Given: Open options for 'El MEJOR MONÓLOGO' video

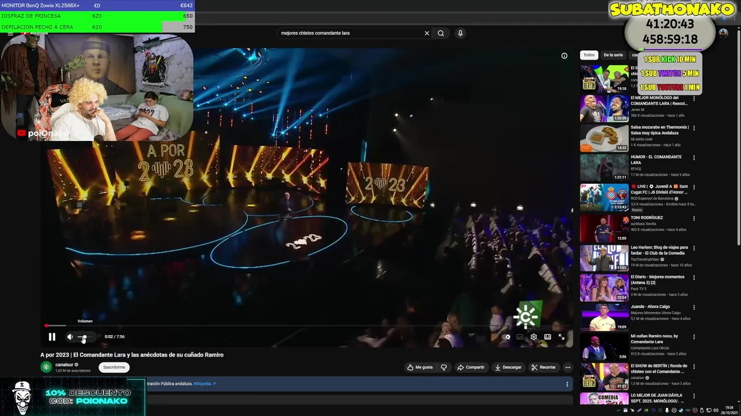Looking at the screenshot, I should coord(694,98).
